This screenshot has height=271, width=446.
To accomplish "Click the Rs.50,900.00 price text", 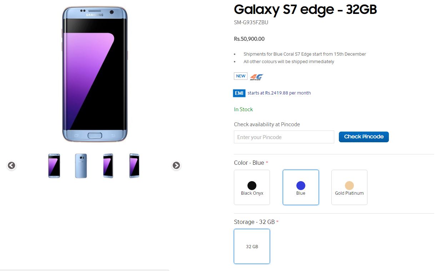I will pos(249,39).
